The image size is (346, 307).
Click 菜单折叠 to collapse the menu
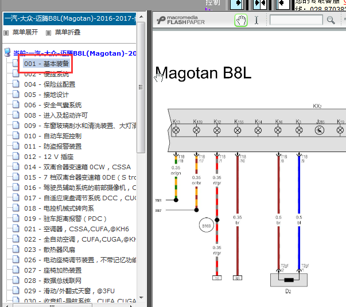coord(68,33)
